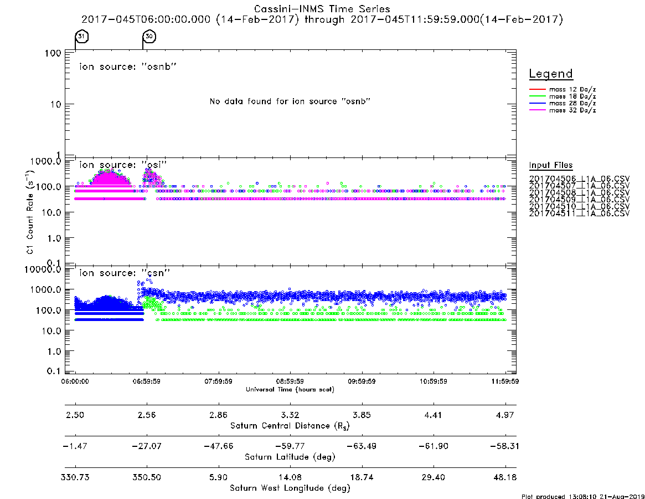The width and height of the screenshot is (645, 499).
Task: Click the latitude value -63.49
Action: (x=362, y=446)
